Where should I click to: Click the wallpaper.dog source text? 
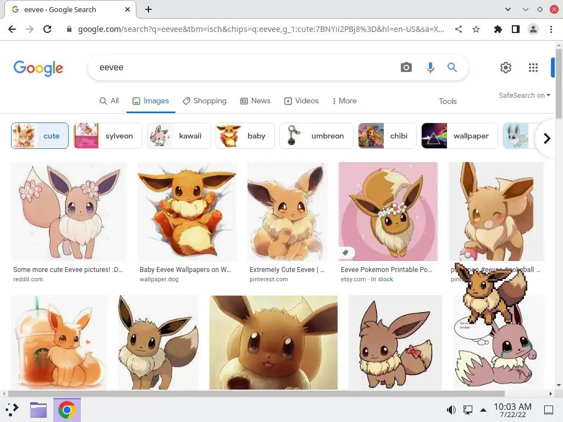[x=159, y=279]
